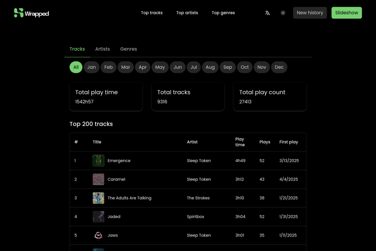Click the Wrapped logo icon
This screenshot has width=376, height=251.
tap(19, 13)
